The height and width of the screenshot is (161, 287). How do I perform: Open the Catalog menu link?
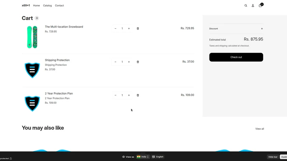click(47, 6)
